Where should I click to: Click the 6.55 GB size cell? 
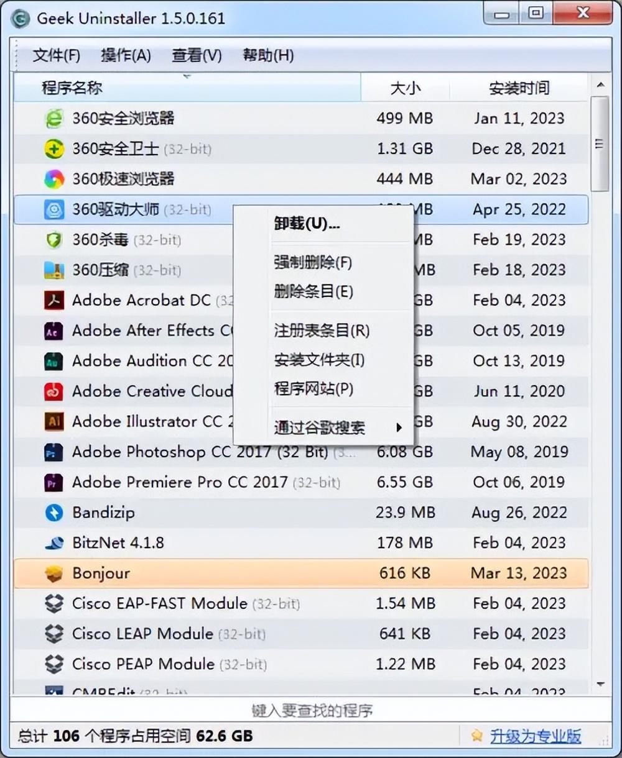pos(405,482)
